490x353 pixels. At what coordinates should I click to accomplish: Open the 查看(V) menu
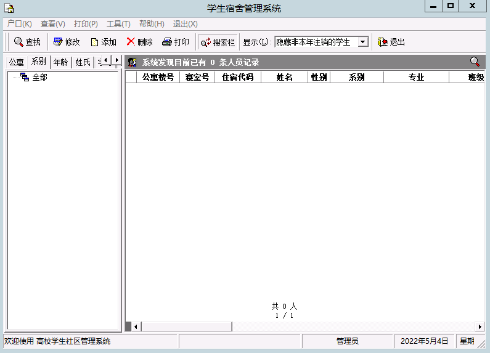coord(53,24)
